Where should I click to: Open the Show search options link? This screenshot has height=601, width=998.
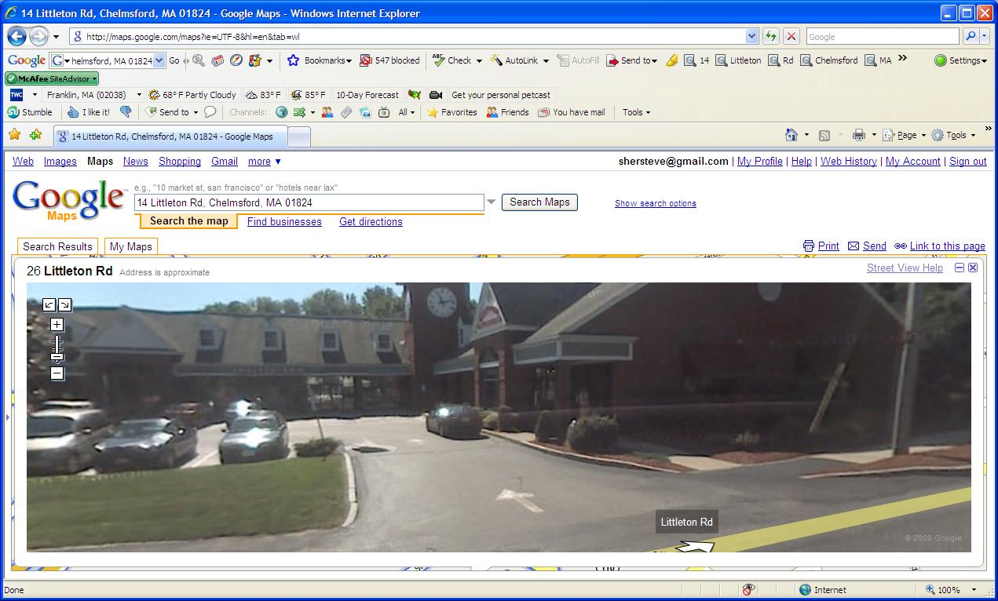(x=656, y=203)
